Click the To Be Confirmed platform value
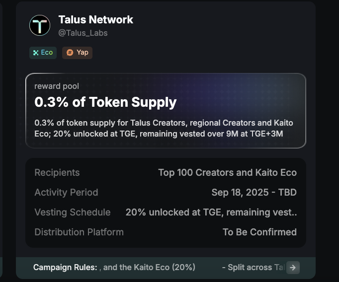The height and width of the screenshot is (282, 339). pyautogui.click(x=259, y=232)
